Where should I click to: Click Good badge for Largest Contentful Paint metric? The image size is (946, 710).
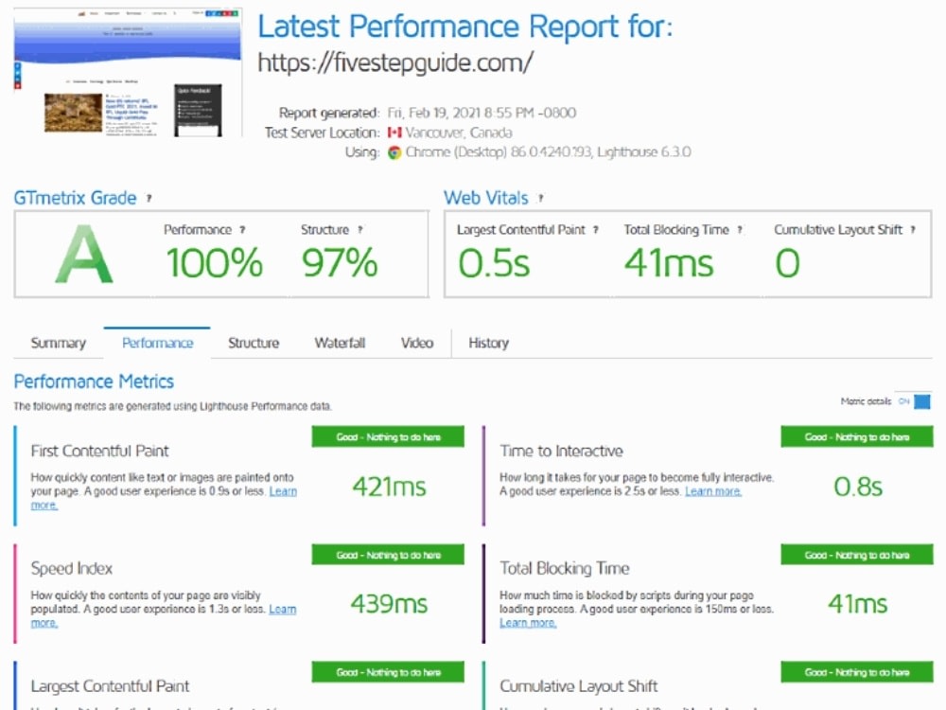click(388, 672)
